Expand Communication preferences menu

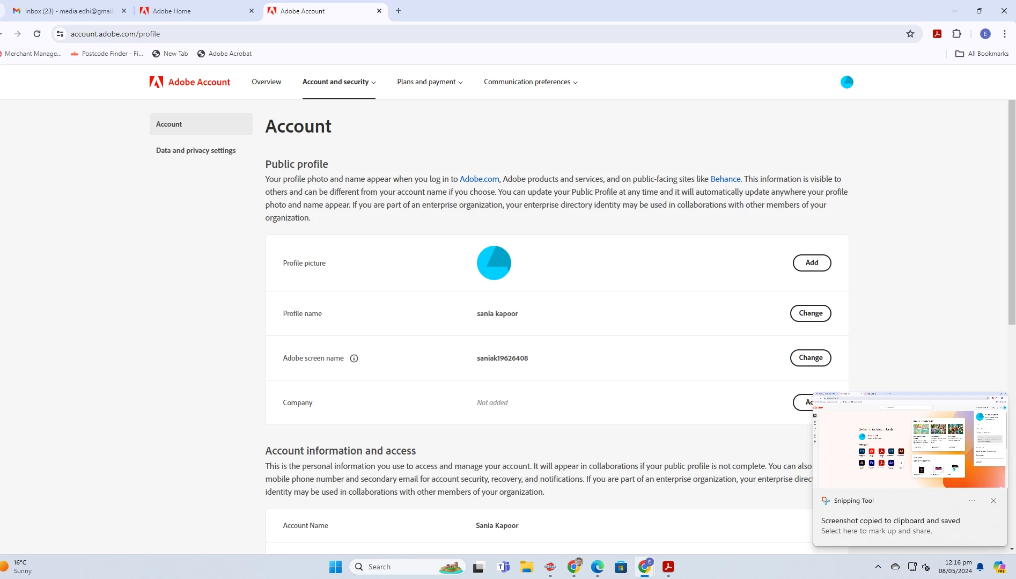click(x=531, y=82)
